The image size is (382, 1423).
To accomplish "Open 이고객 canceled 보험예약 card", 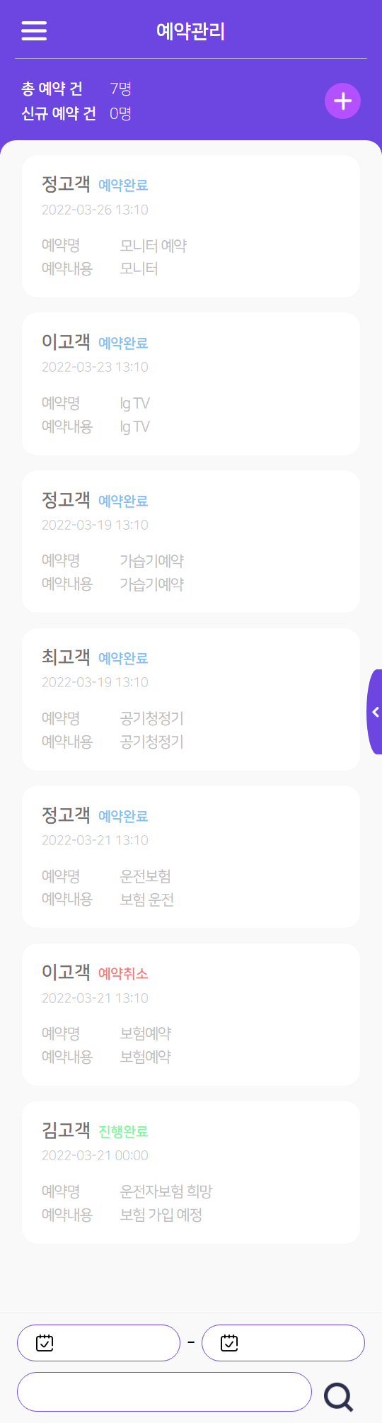I will [191, 1014].
